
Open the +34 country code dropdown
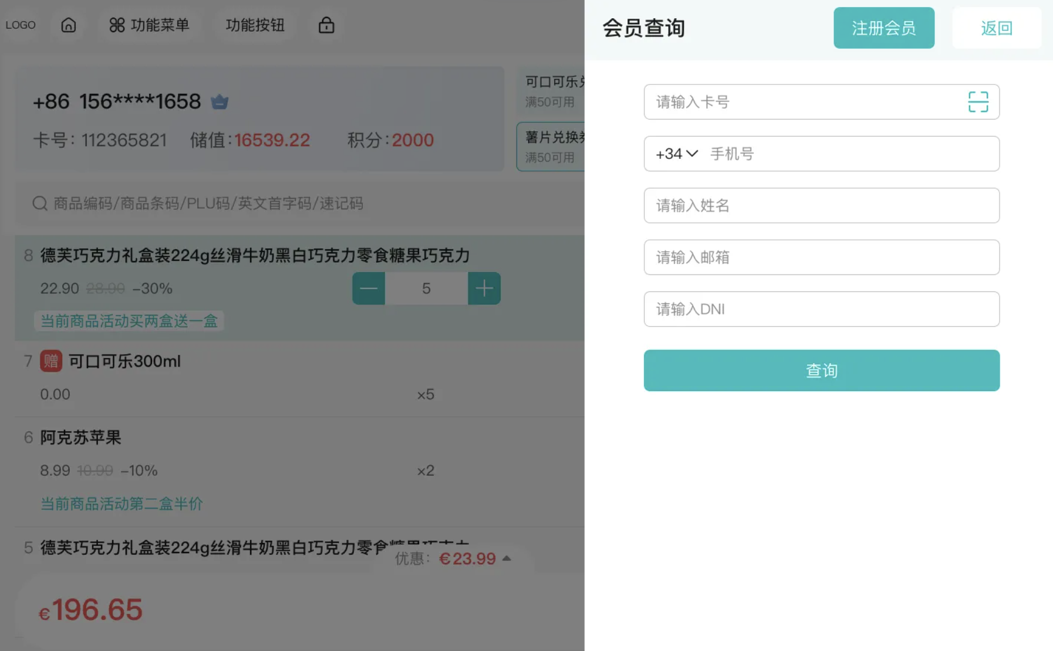[x=677, y=154]
